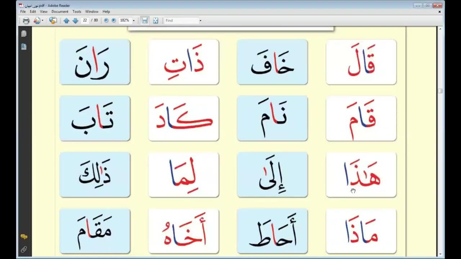
Task: Open the Attachments paperclip panel icon
Action: [x=24, y=249]
